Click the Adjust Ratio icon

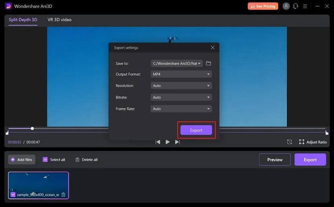[302, 142]
